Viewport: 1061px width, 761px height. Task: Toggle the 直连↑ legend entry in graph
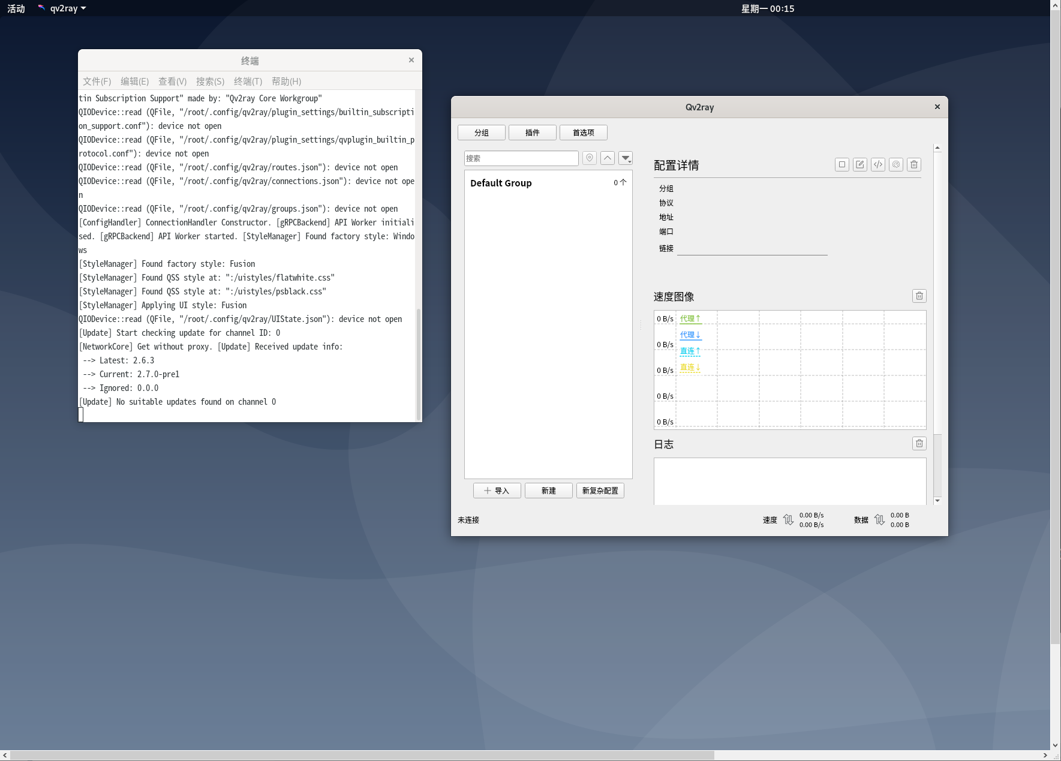coord(690,351)
